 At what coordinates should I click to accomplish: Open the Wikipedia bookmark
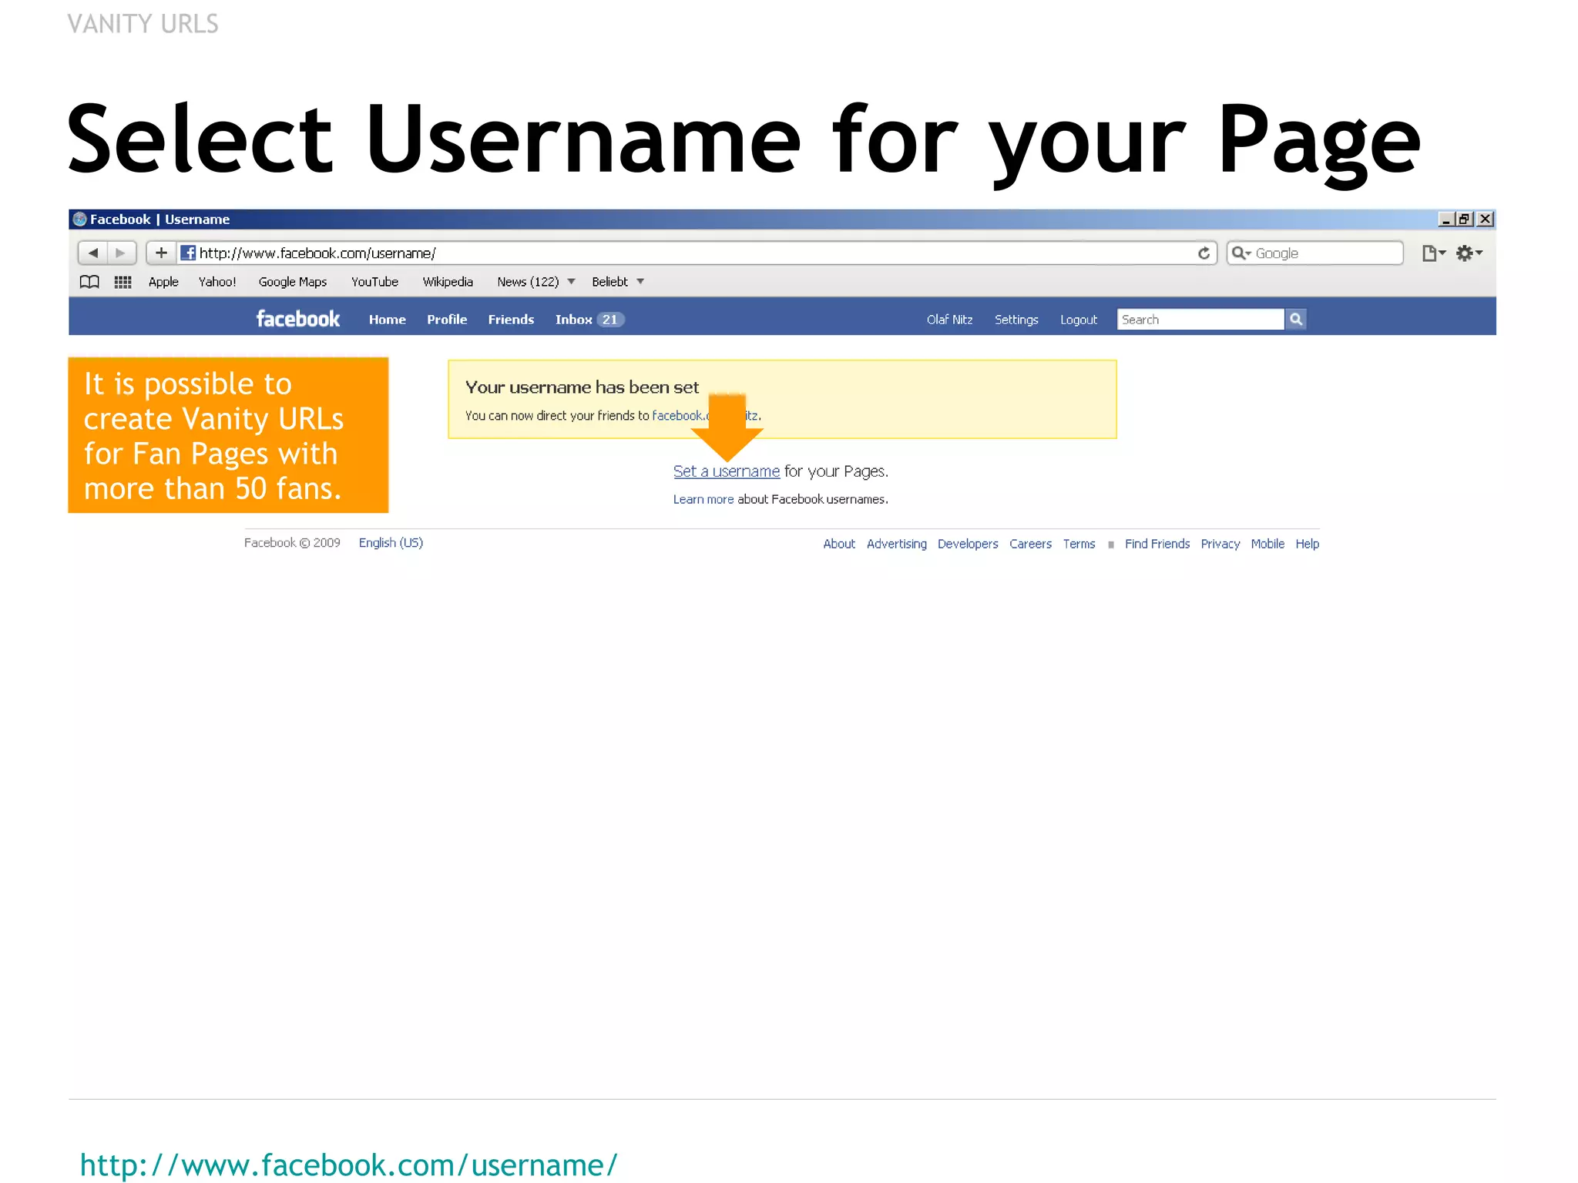pos(448,282)
